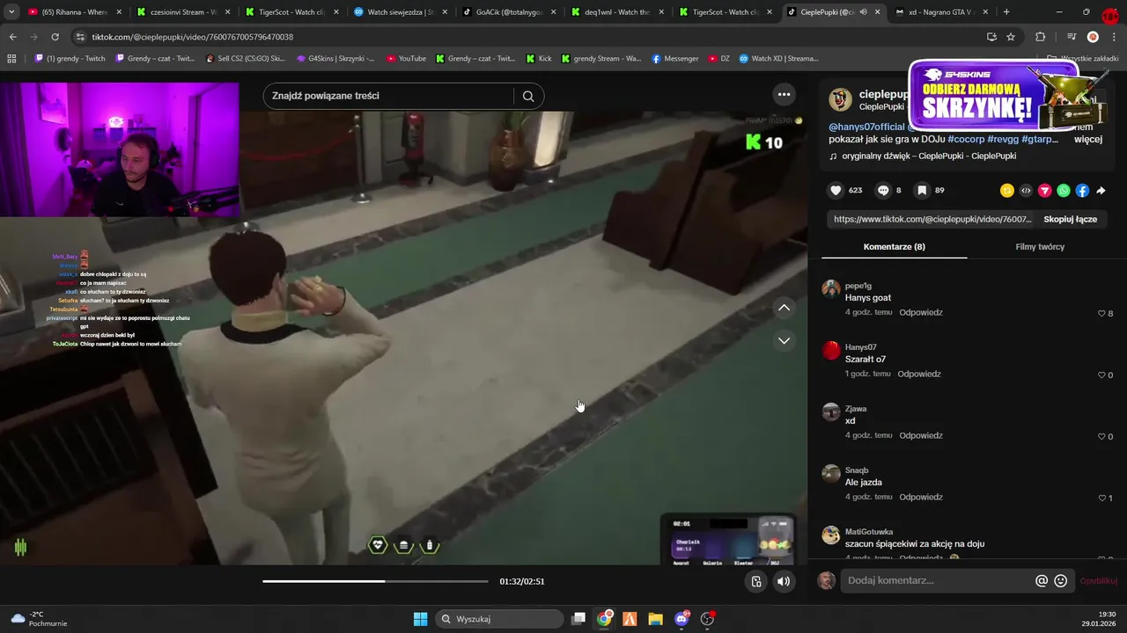The image size is (1127, 633).
Task: Expand the description with "więcej"
Action: coord(1088,139)
